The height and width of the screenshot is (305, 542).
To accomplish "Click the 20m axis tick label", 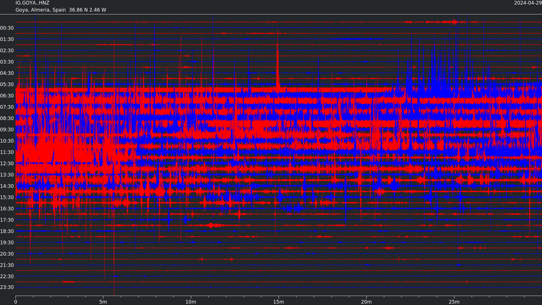I will [x=366, y=302].
